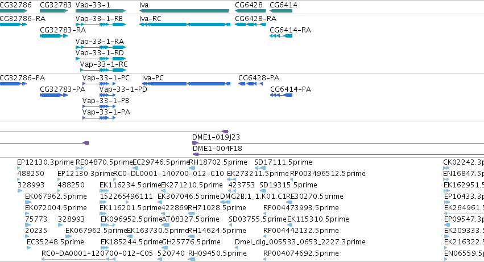Select EST EK115310.5prime

318,219
